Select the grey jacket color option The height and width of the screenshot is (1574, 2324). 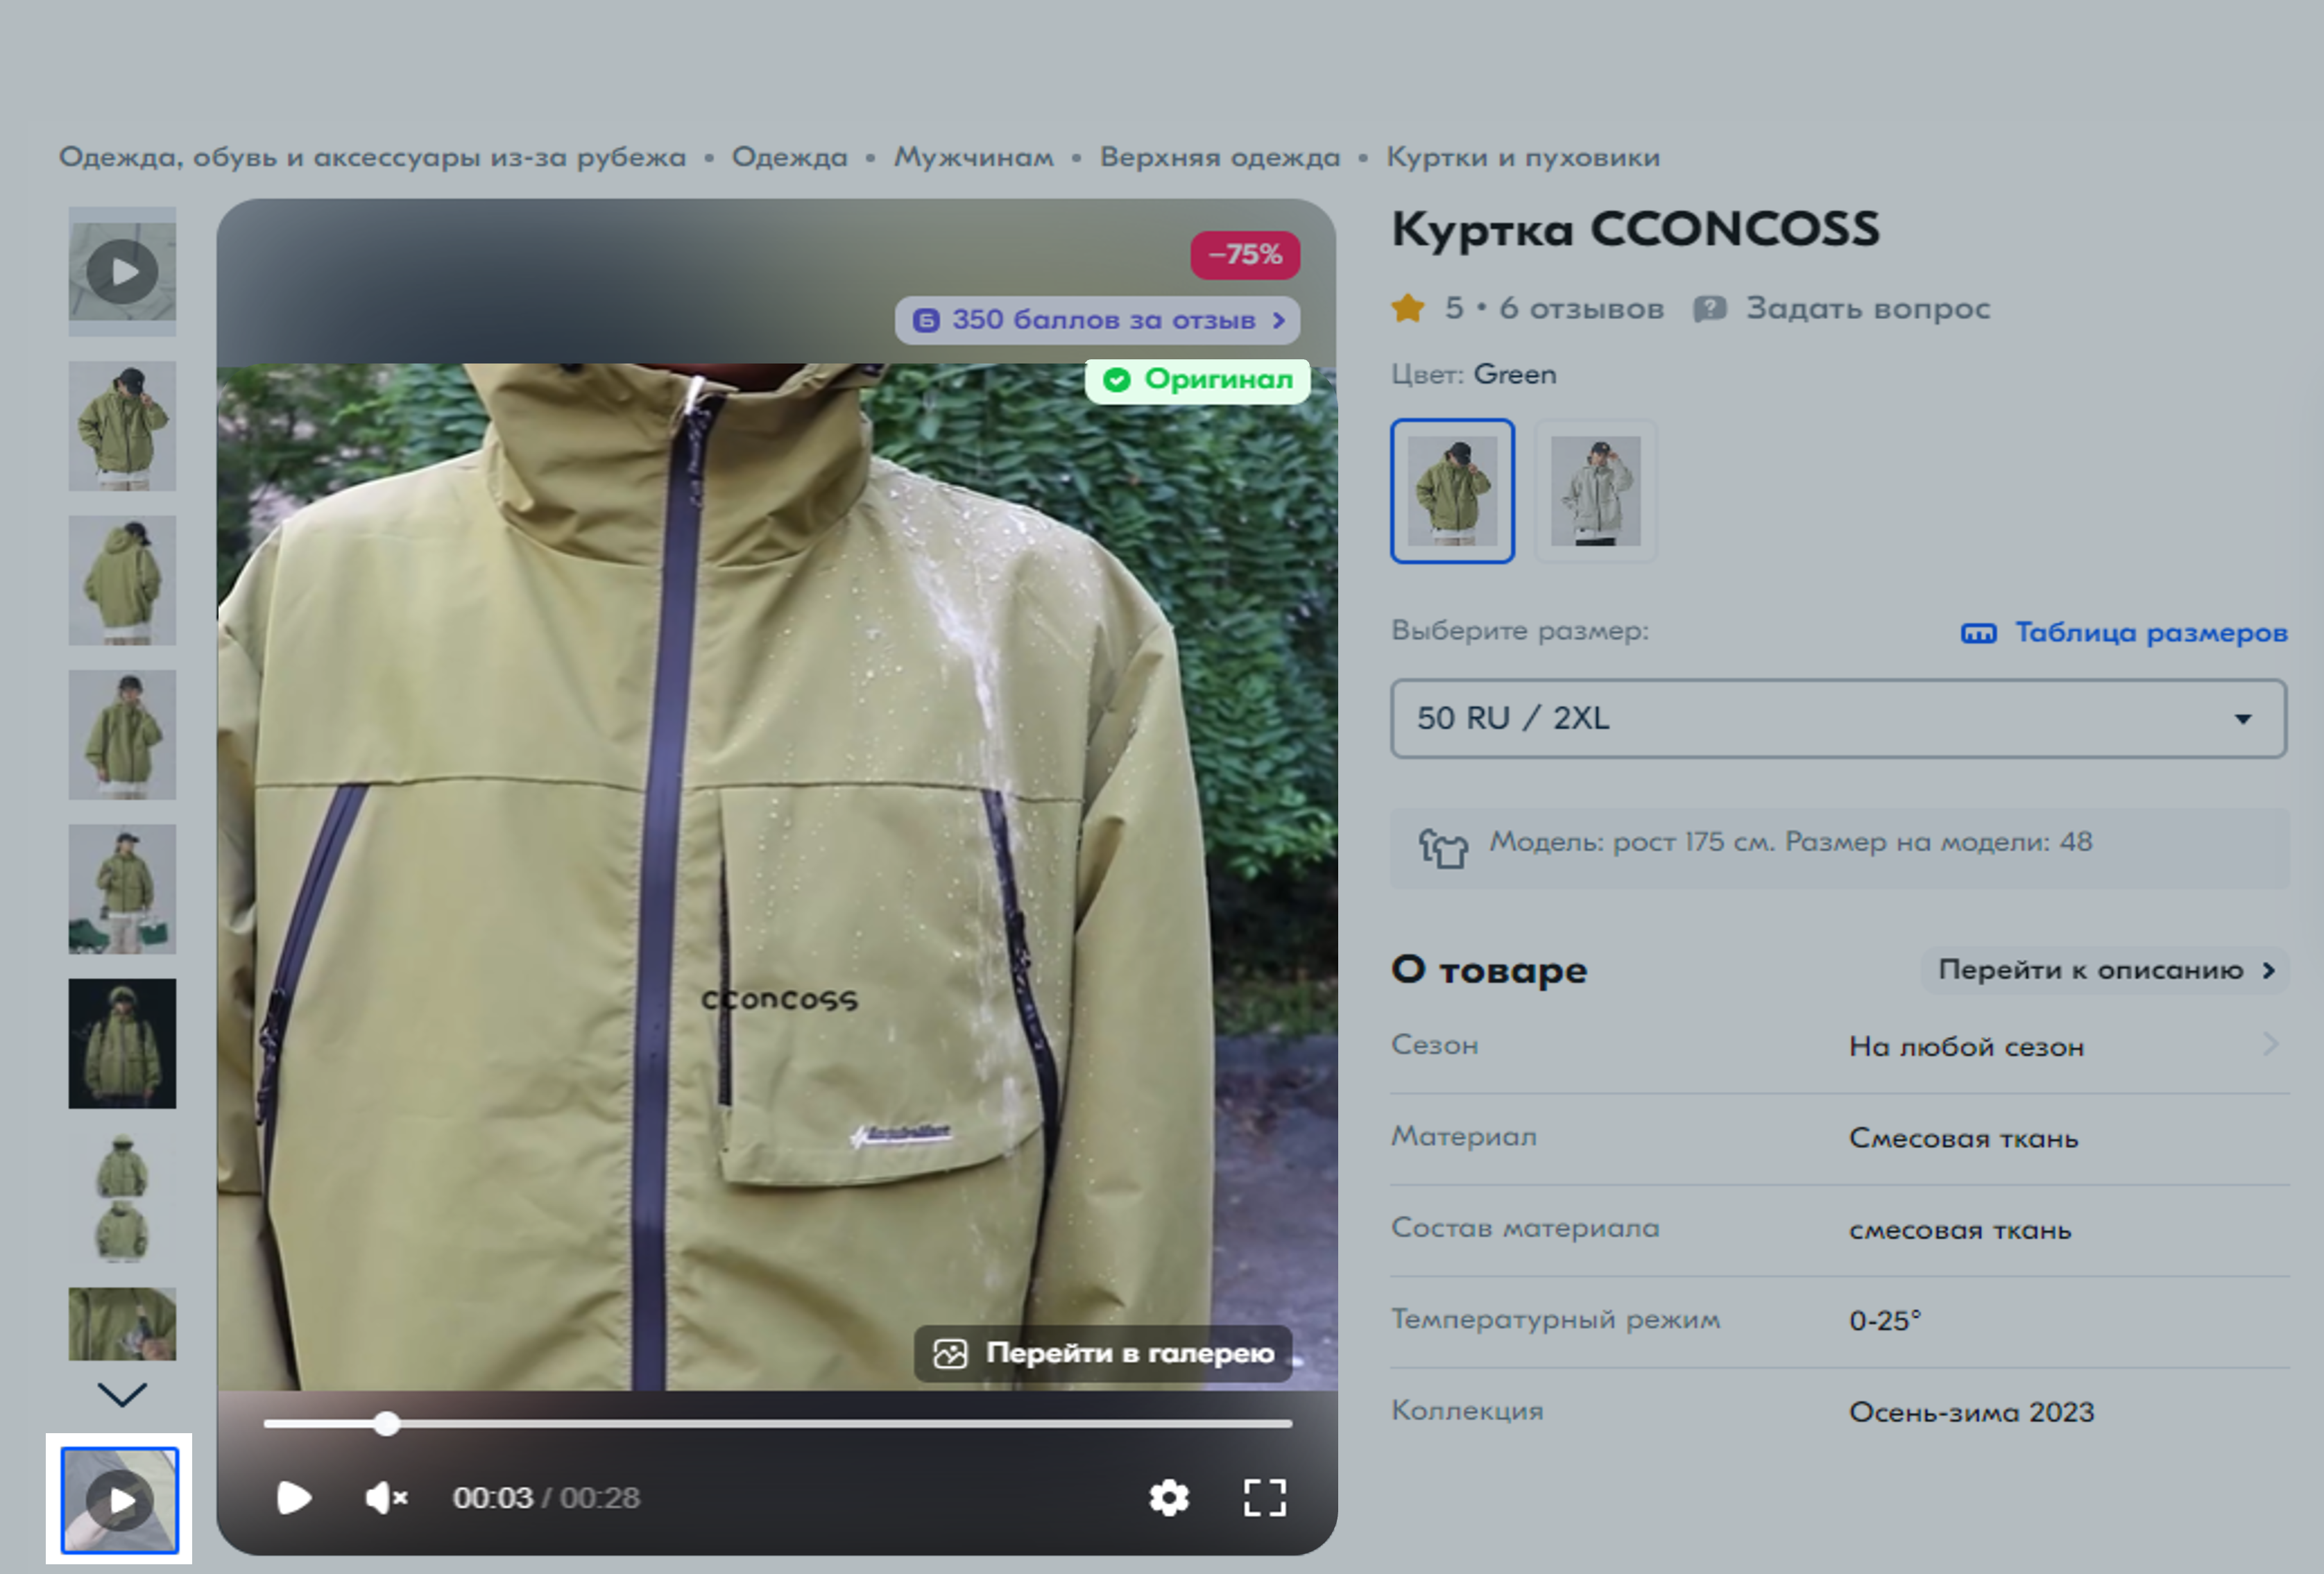tap(1595, 491)
